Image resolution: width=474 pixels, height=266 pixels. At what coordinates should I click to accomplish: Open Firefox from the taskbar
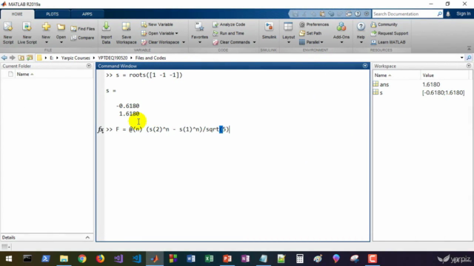pyautogui.click(x=100, y=259)
